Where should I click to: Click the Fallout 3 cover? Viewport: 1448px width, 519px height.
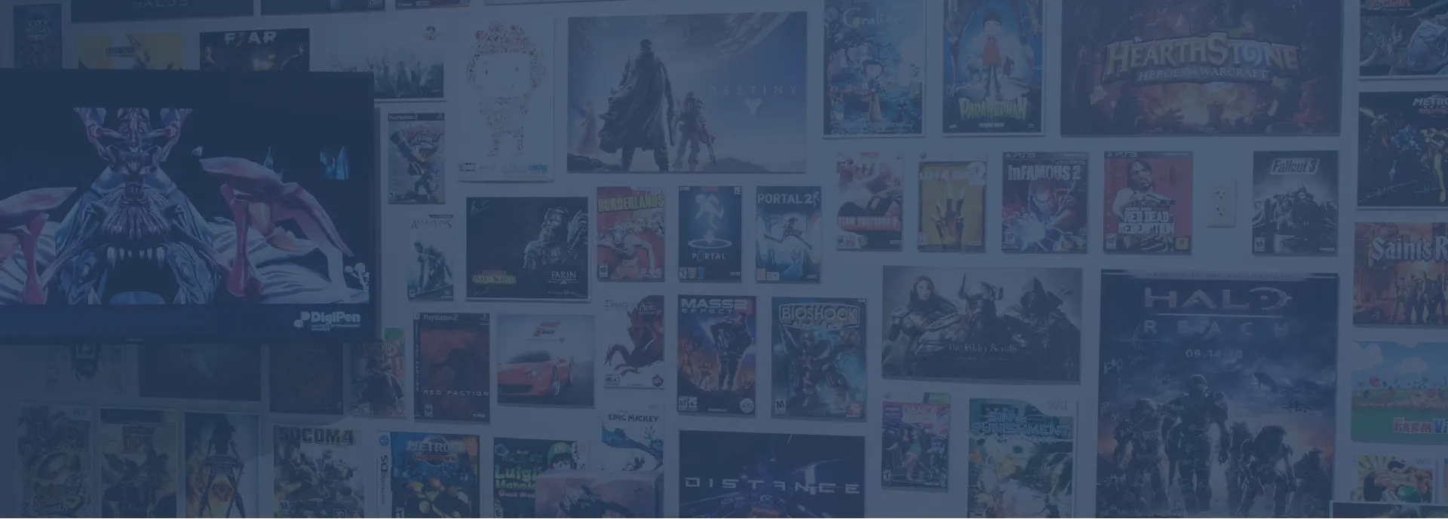point(1295,202)
